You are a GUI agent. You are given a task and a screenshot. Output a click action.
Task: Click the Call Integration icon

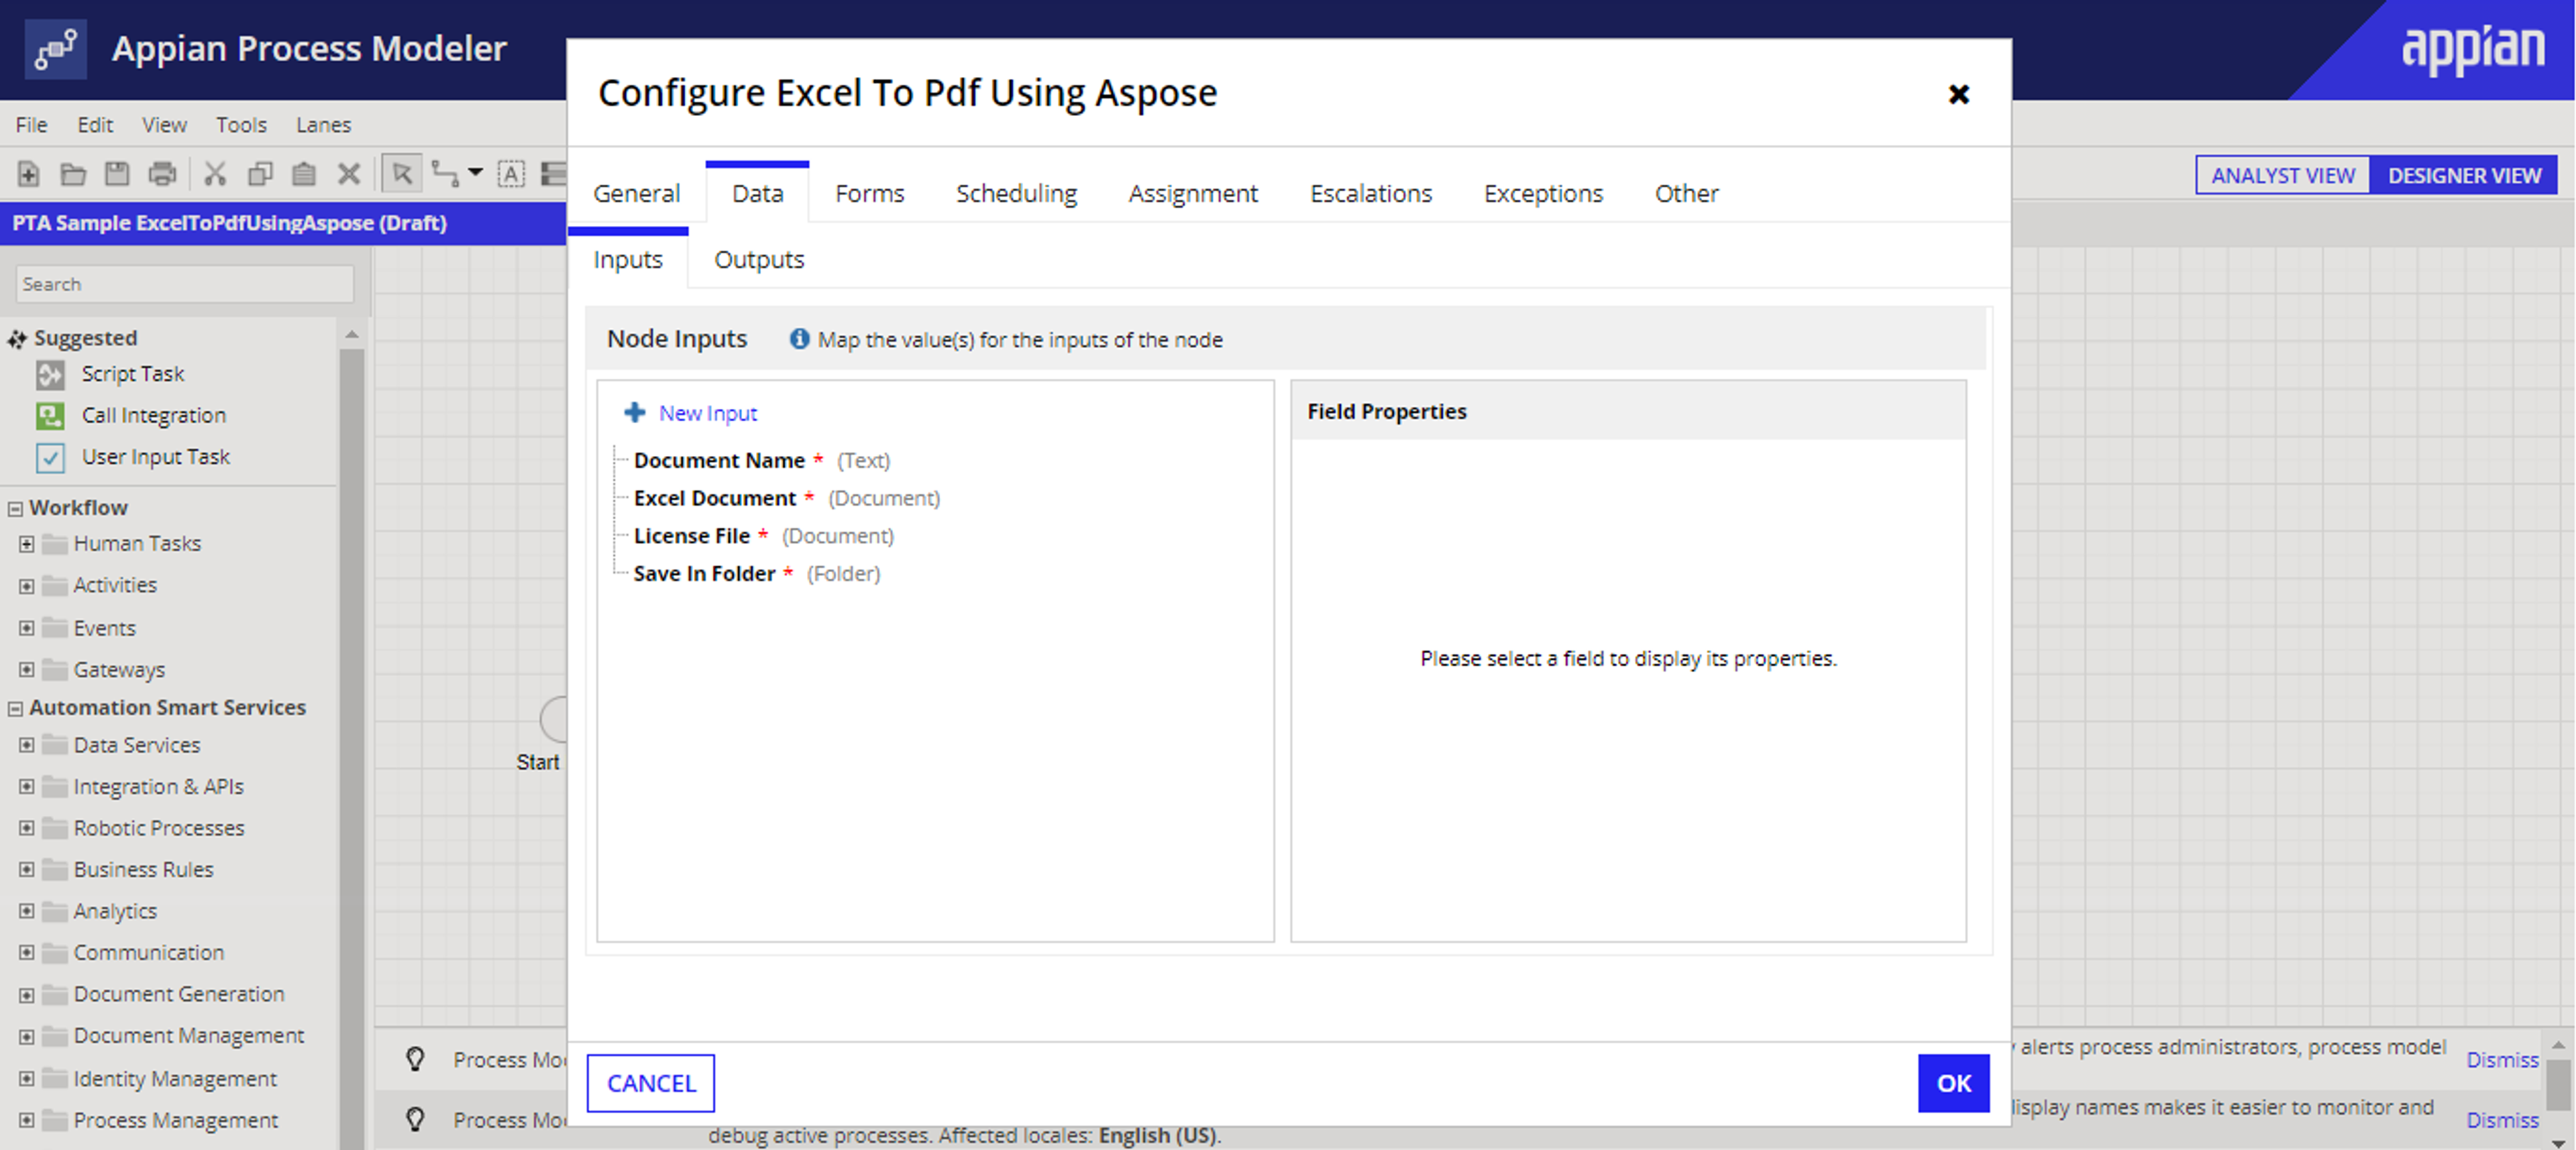[x=50, y=416]
